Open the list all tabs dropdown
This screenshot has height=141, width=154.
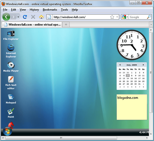(x=151, y=25)
